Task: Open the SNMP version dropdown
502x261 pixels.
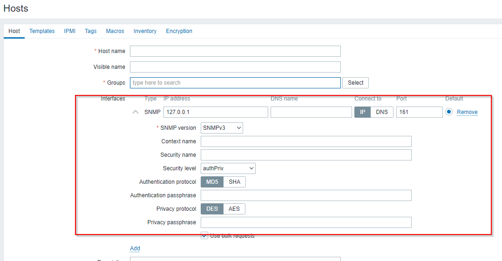Action: pyautogui.click(x=222, y=128)
